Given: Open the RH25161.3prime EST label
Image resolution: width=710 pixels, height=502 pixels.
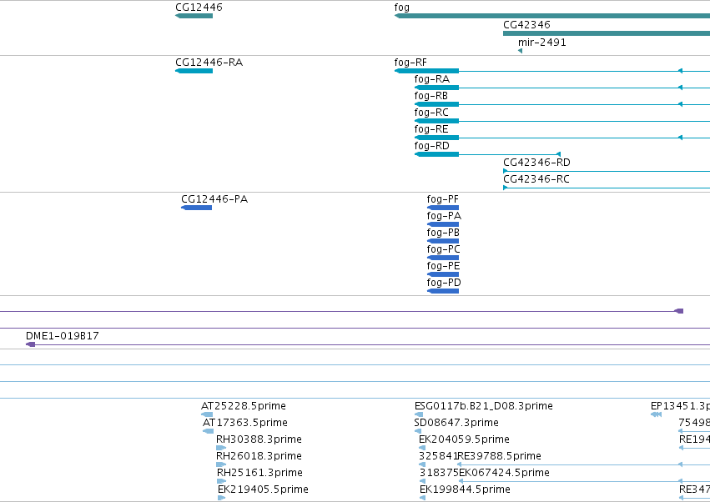Looking at the screenshot, I should click(x=260, y=473).
